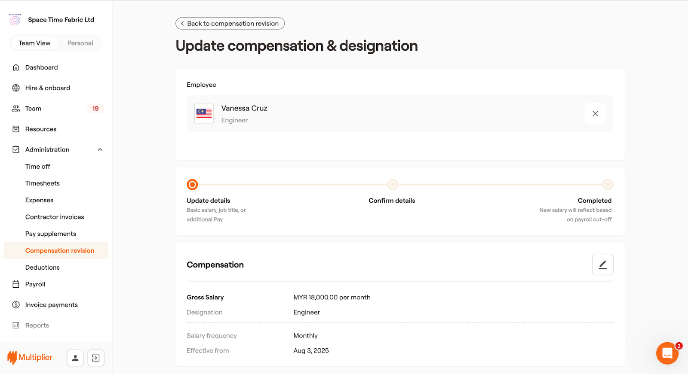The image size is (688, 374).
Task: Open the Payroll section
Action: (35, 284)
